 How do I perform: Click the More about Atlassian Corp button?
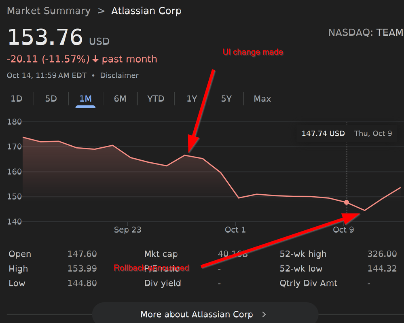(x=197, y=314)
